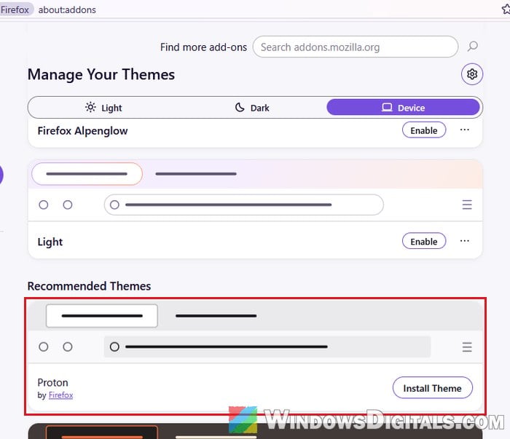Select the Dark color mode

(252, 108)
